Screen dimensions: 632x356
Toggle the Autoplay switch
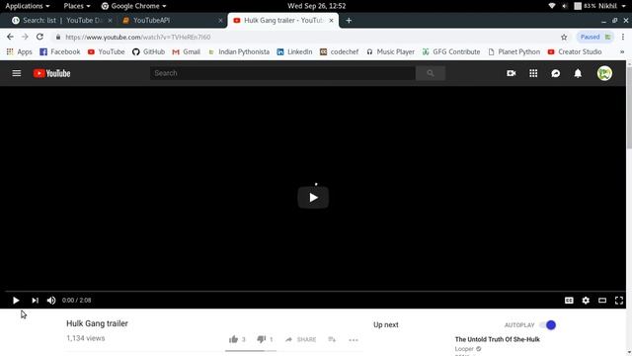point(548,325)
